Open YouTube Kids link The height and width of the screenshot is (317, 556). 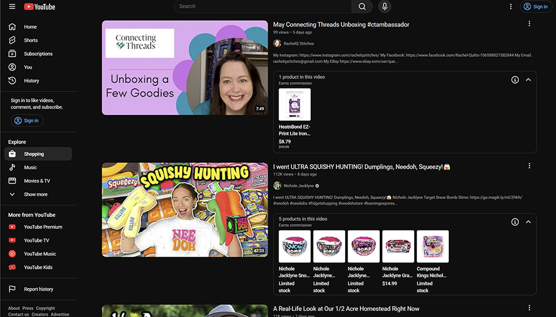pos(38,268)
